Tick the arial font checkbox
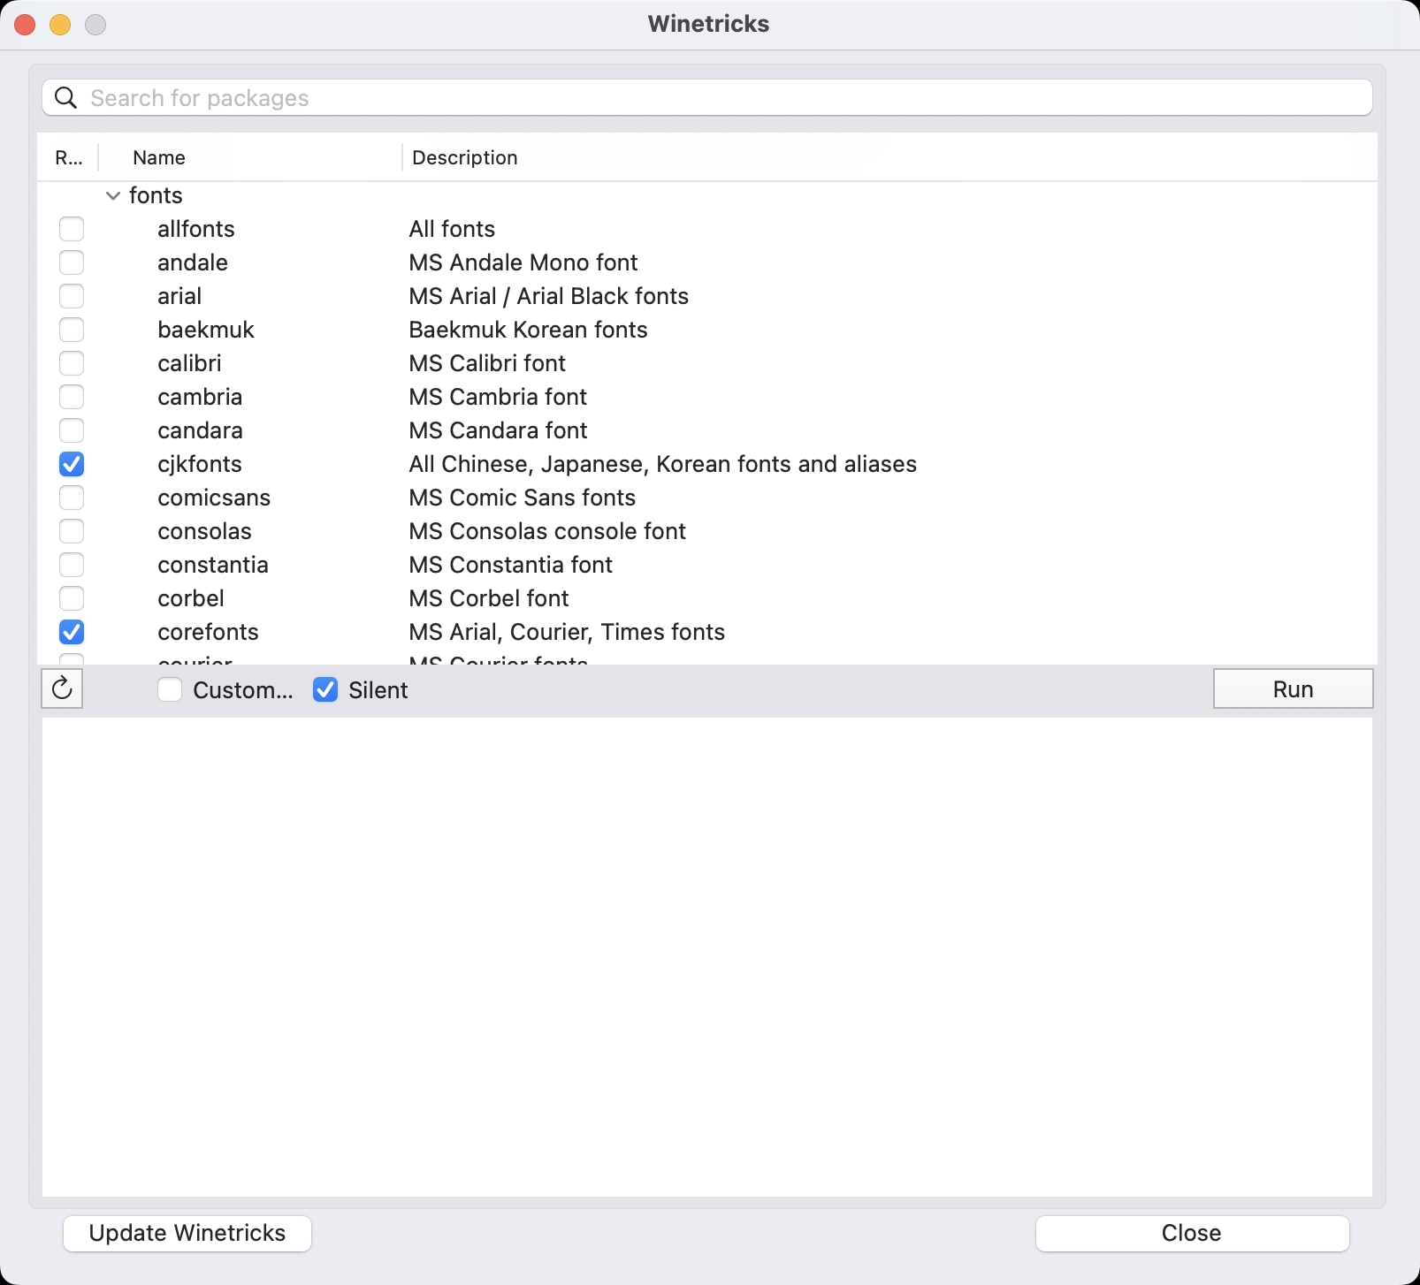This screenshot has height=1285, width=1420. pos(72,296)
